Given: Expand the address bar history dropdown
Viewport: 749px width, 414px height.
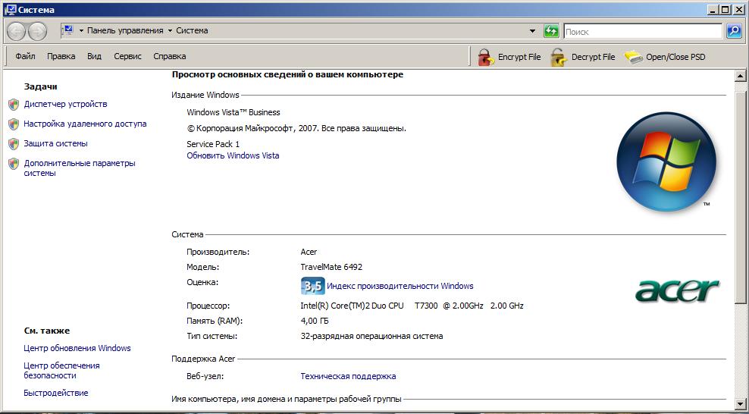Looking at the screenshot, I should point(533,31).
